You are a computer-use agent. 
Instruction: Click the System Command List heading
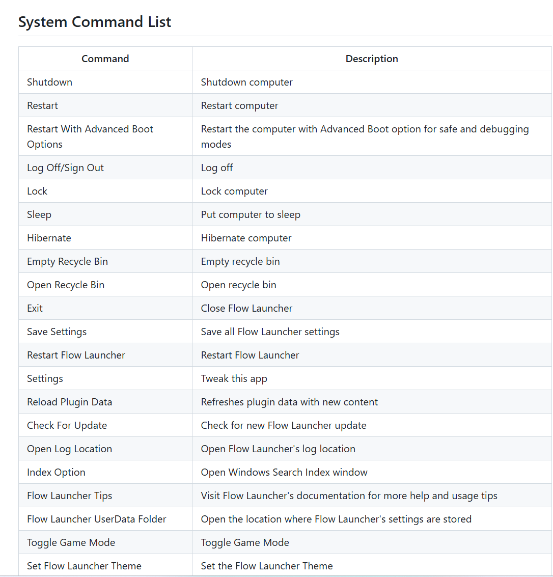(95, 22)
